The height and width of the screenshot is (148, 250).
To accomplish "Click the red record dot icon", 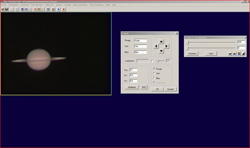I will point(64,9).
